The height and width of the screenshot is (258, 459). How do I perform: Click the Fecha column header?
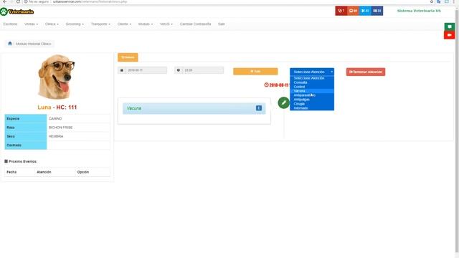[x=11, y=172]
